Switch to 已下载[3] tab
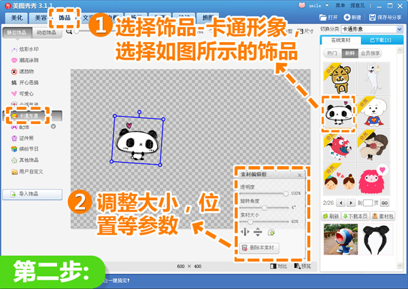 click(x=381, y=40)
